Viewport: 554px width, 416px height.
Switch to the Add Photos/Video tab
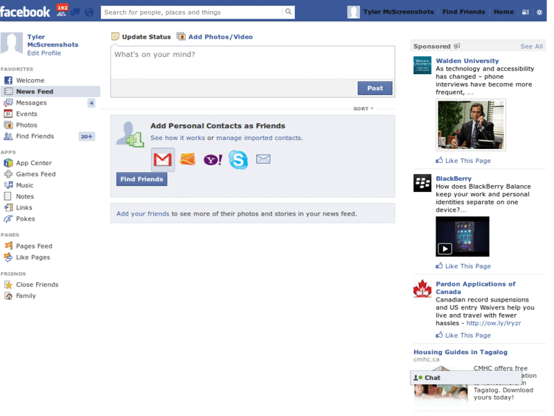215,37
